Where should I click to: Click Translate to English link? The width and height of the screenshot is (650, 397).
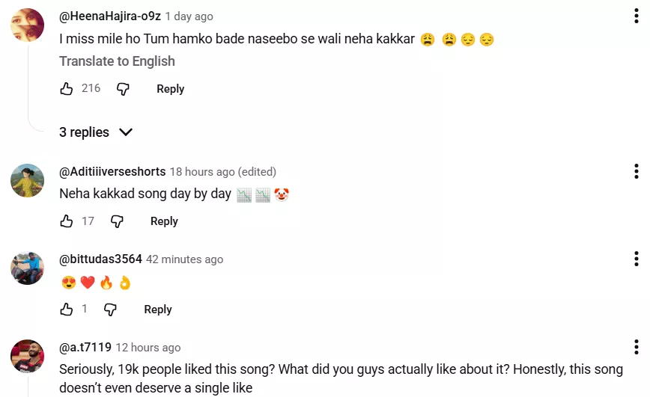(117, 61)
